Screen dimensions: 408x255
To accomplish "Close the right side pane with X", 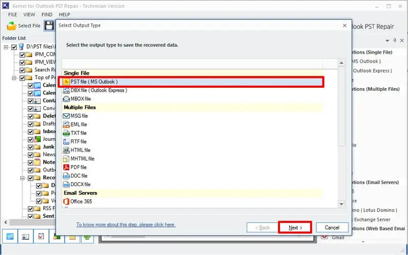I will click(x=402, y=40).
